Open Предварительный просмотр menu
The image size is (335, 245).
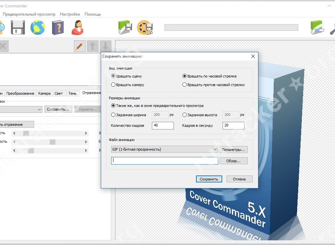coord(29,14)
